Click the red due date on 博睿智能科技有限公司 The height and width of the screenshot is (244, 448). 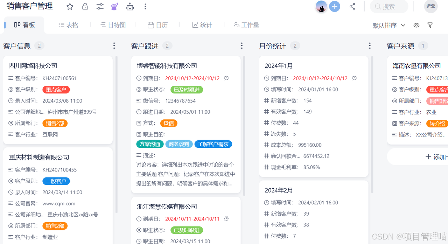(192, 78)
